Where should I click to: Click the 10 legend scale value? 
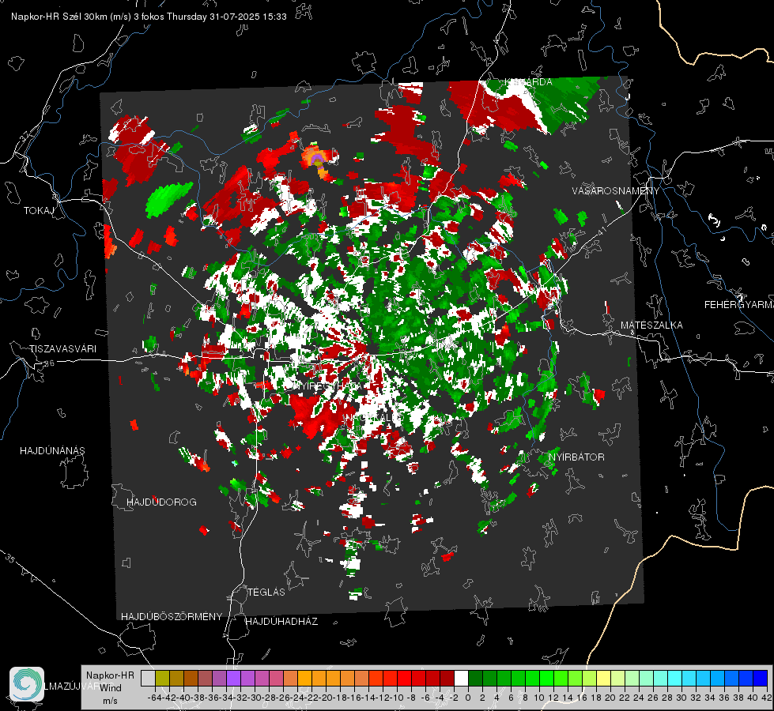click(x=538, y=698)
